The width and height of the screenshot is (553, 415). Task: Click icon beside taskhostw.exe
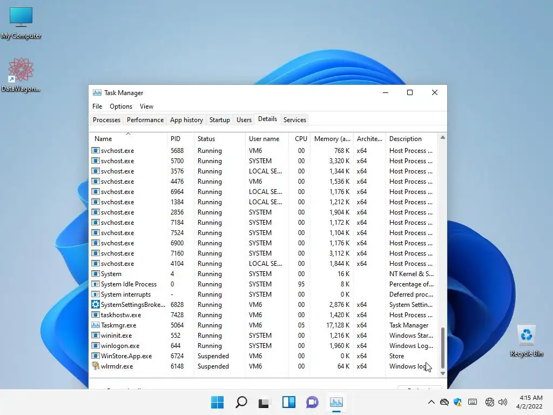click(95, 315)
